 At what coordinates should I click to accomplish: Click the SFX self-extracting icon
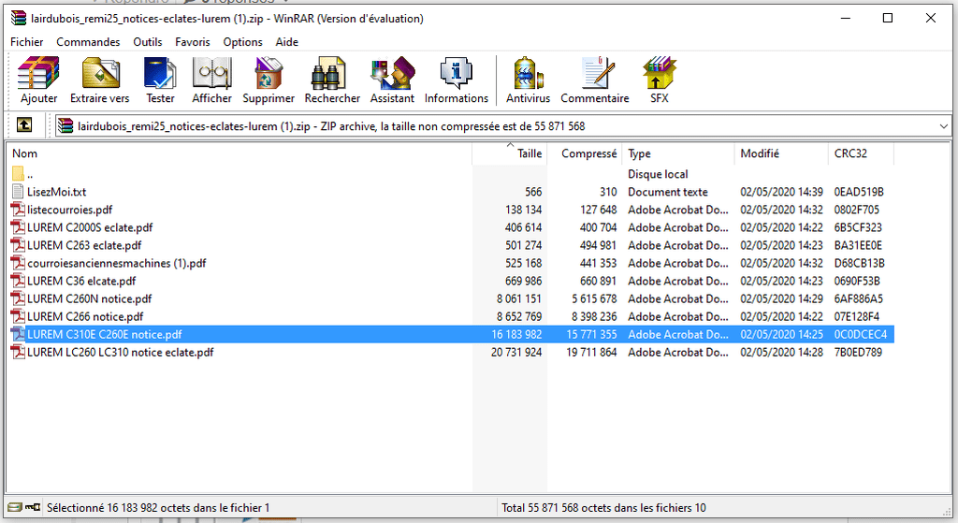tap(659, 73)
